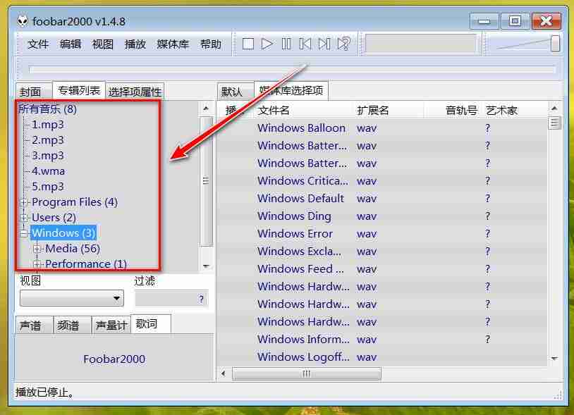
Task: Click the foobar2000 alien logo icon
Action: [23, 21]
